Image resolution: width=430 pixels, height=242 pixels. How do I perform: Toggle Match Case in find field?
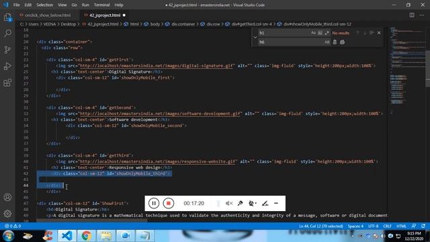click(313, 33)
